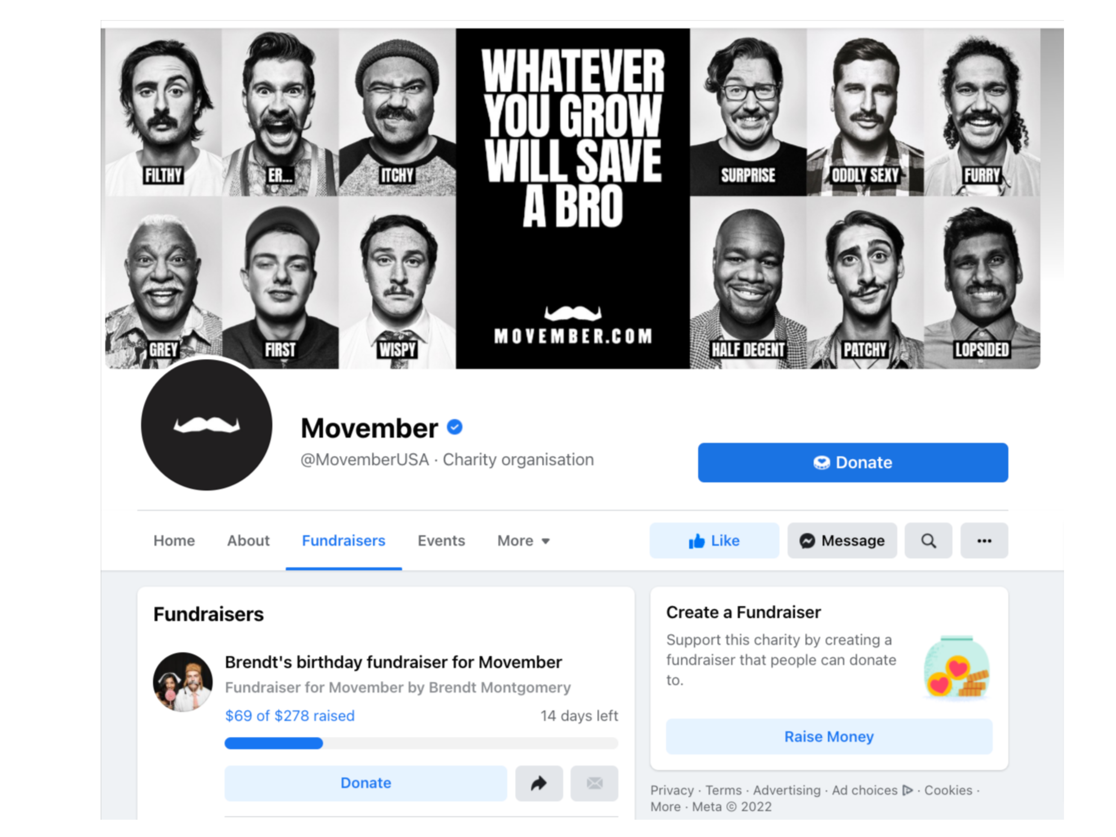Switch to the About tab

(248, 540)
